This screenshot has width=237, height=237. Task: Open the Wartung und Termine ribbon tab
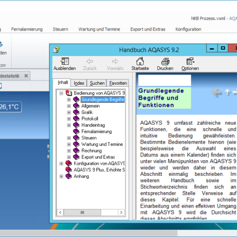pos(99,29)
